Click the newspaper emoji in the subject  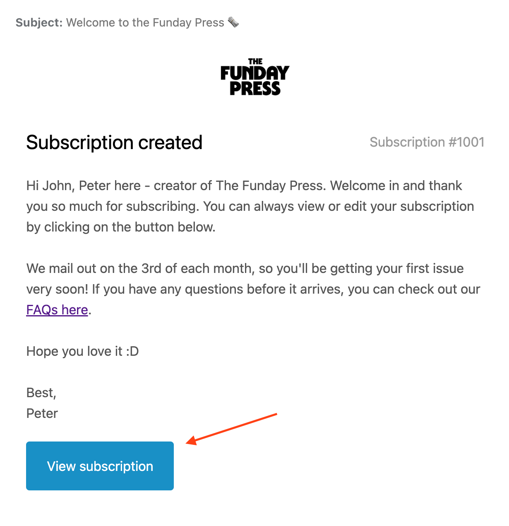coord(233,22)
